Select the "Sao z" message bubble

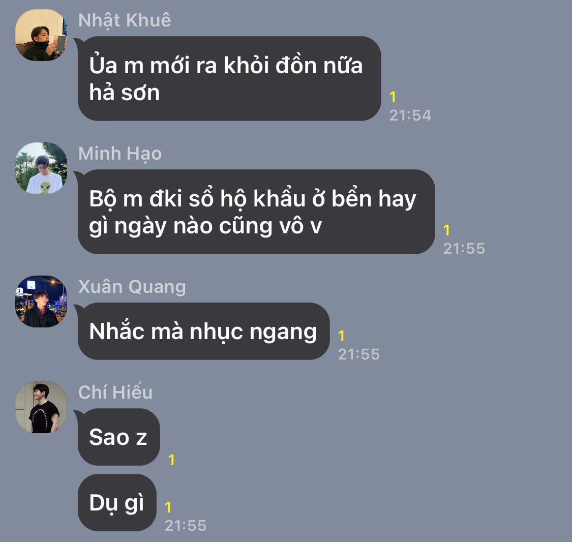119,437
